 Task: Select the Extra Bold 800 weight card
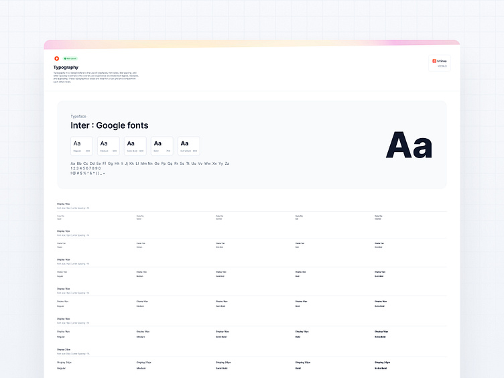[189, 146]
